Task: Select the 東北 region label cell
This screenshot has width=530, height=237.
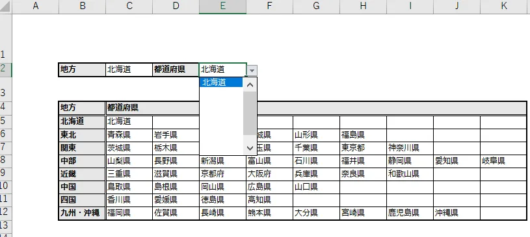Action: click(x=82, y=135)
